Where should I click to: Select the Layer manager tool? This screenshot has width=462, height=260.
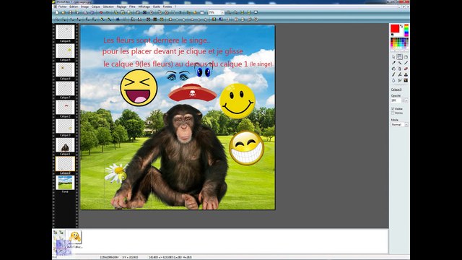click(399, 57)
